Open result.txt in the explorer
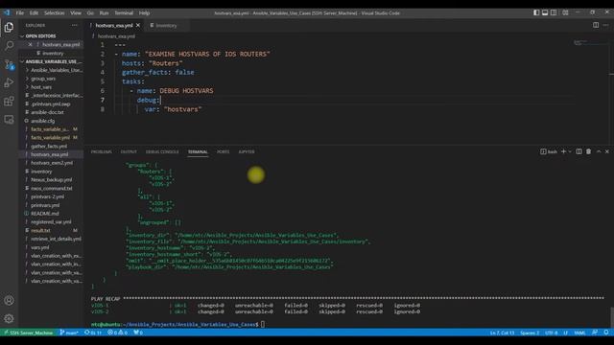Viewport: 614px width, 345px height. pos(51,230)
